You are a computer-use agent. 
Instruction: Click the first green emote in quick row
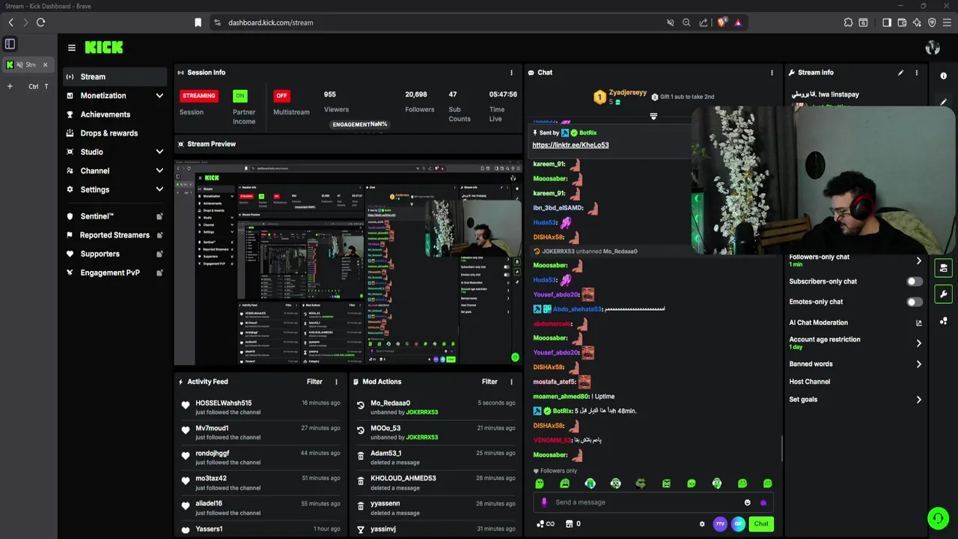tap(540, 484)
